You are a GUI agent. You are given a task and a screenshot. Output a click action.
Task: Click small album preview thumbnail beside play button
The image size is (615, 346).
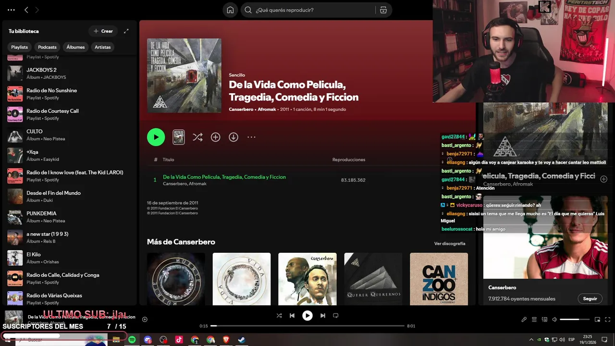pos(179,137)
